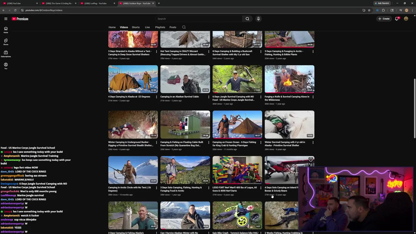
Task: Open the Floating Cabin video thumbnail
Action: pos(185,124)
